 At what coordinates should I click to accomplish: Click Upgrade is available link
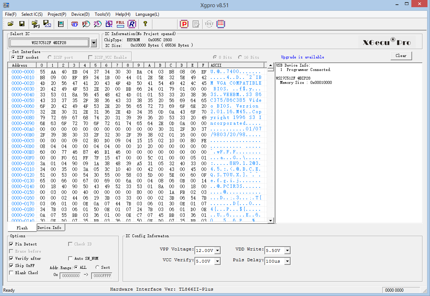tap(302, 57)
